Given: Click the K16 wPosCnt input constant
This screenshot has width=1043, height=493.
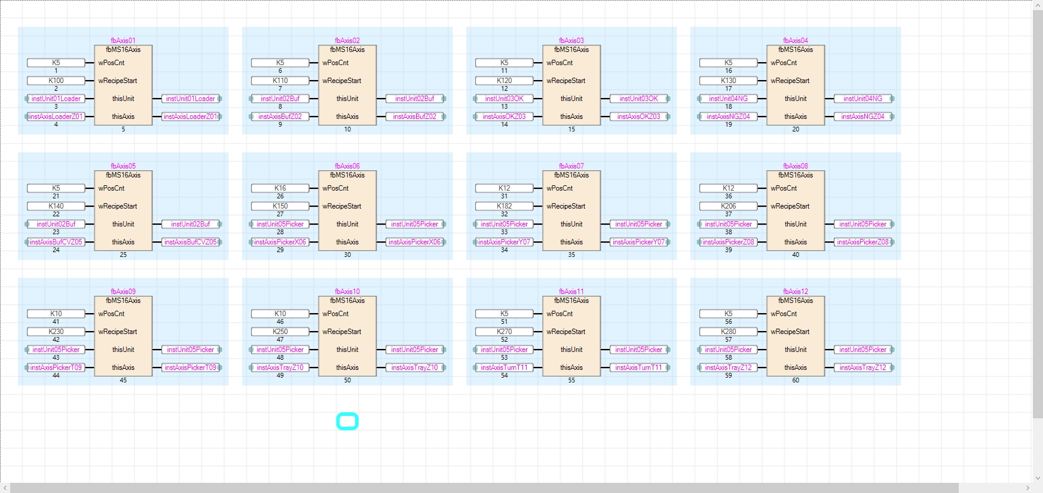Looking at the screenshot, I should coord(280,188).
